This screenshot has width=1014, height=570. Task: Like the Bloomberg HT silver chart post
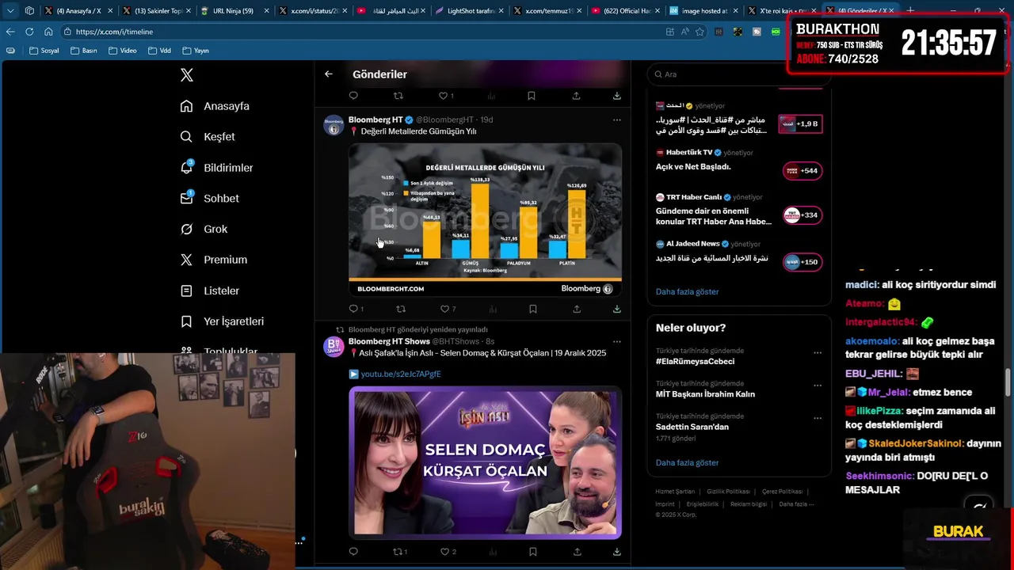448,309
